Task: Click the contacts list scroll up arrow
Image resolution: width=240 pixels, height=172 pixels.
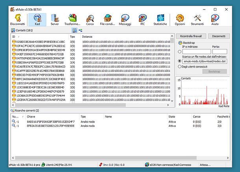Action: click(x=172, y=36)
